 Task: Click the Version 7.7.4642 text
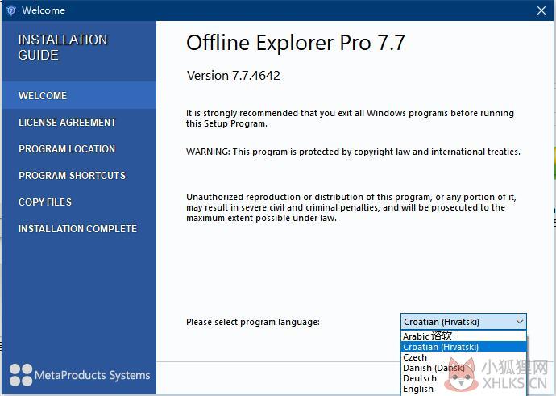(234, 76)
